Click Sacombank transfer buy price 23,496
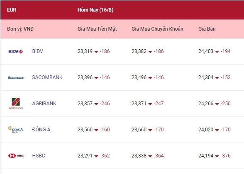This screenshot has width=244, height=174. [x=139, y=77]
